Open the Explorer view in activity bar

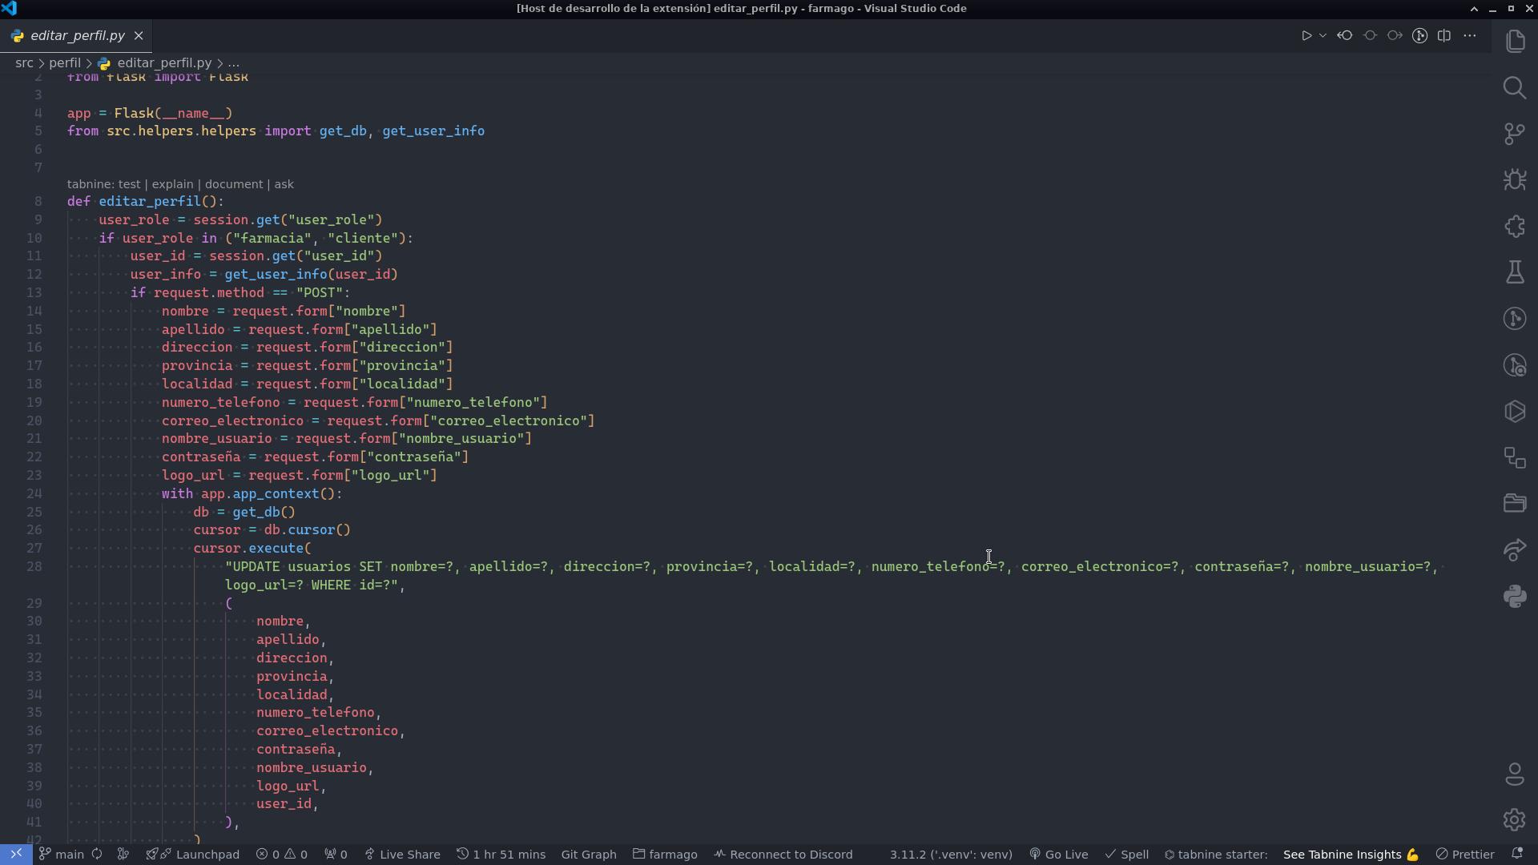pos(1514,41)
